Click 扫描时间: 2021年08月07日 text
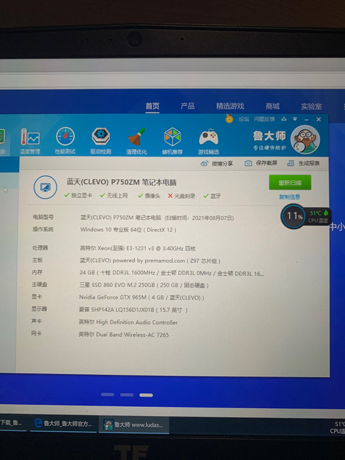 click(200, 218)
